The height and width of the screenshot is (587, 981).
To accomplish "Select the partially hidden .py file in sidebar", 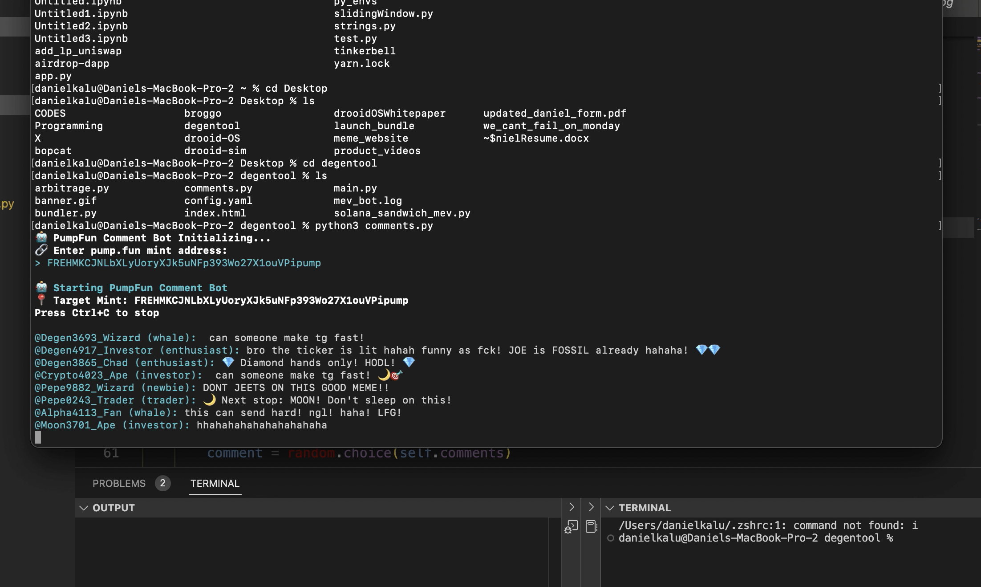I will coord(7,204).
